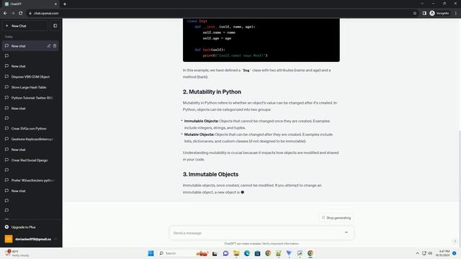Click the Incognito profile indicator
Screen dimensions: 461x259
(439, 13)
